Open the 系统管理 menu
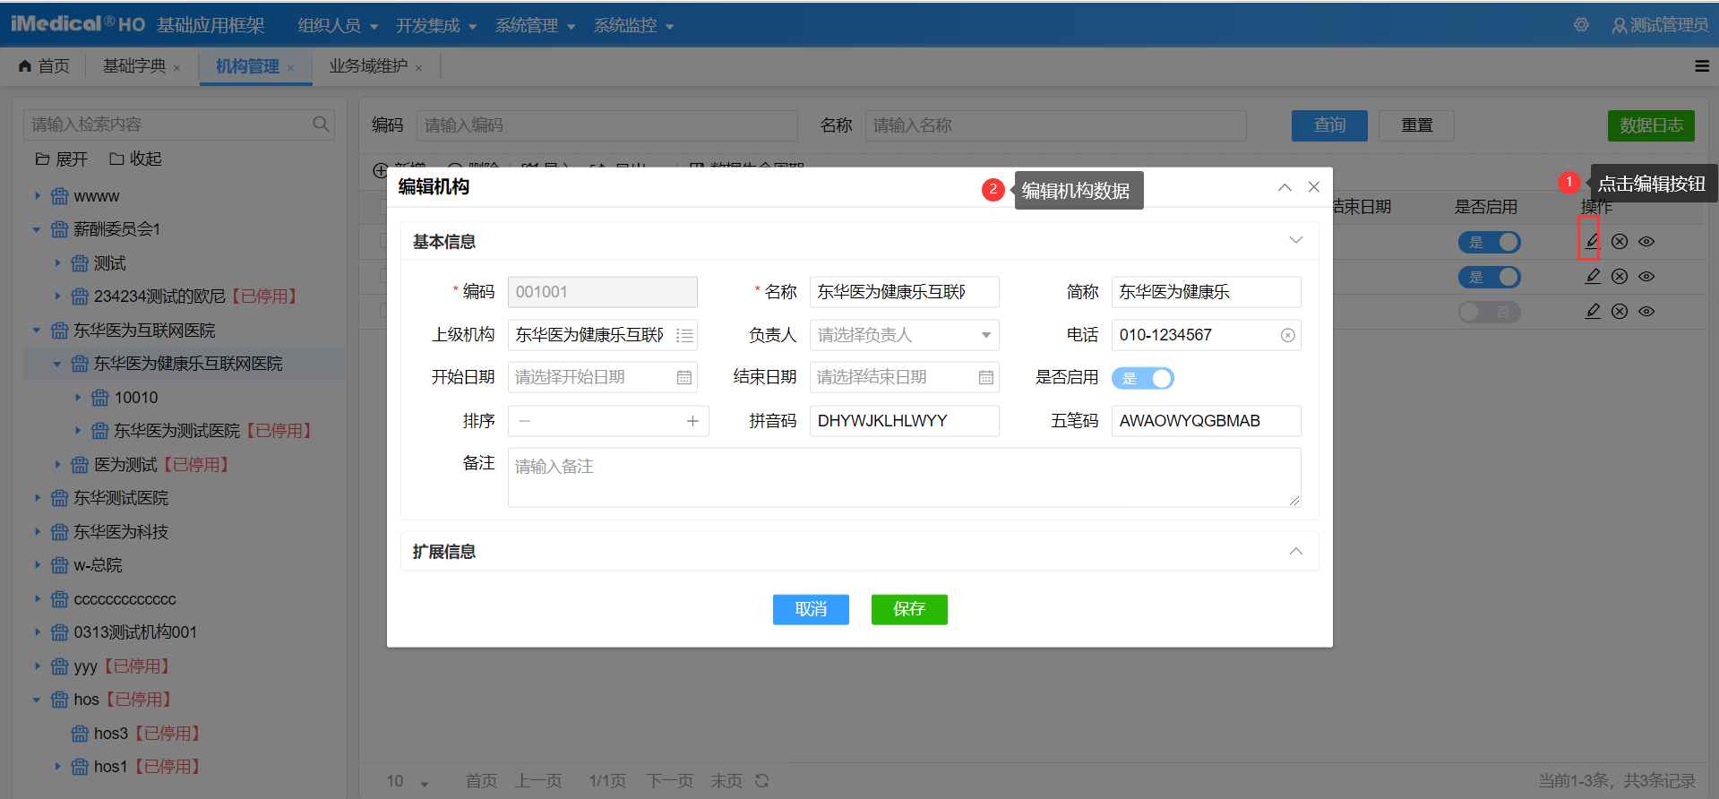Viewport: 1719px width, 799px height. pyautogui.click(x=535, y=25)
